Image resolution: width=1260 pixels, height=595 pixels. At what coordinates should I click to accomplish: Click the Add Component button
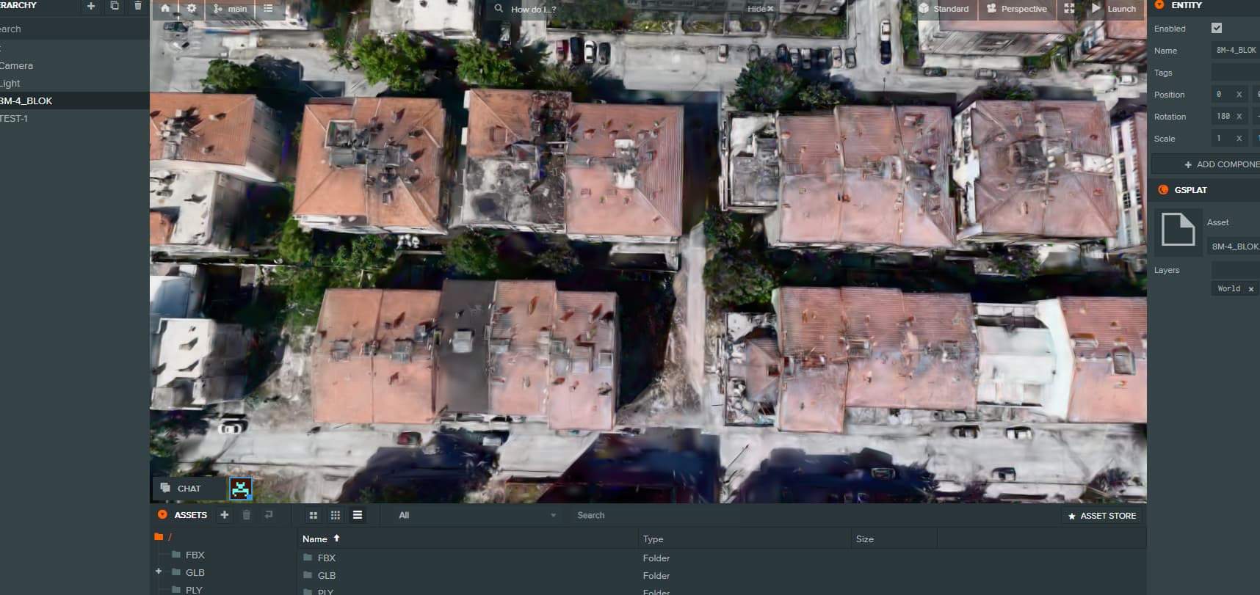(1220, 164)
